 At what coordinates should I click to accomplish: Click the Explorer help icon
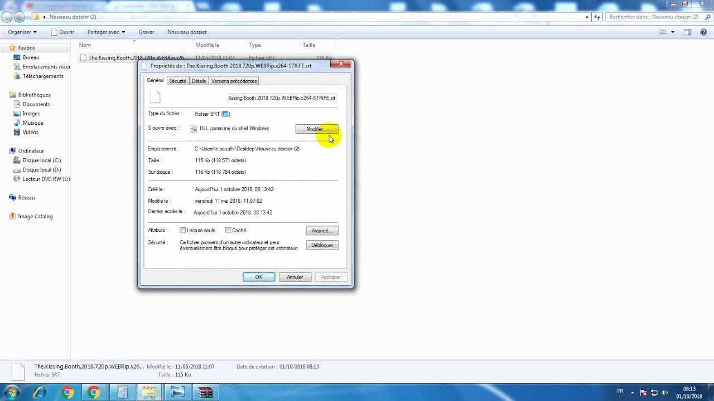click(703, 32)
